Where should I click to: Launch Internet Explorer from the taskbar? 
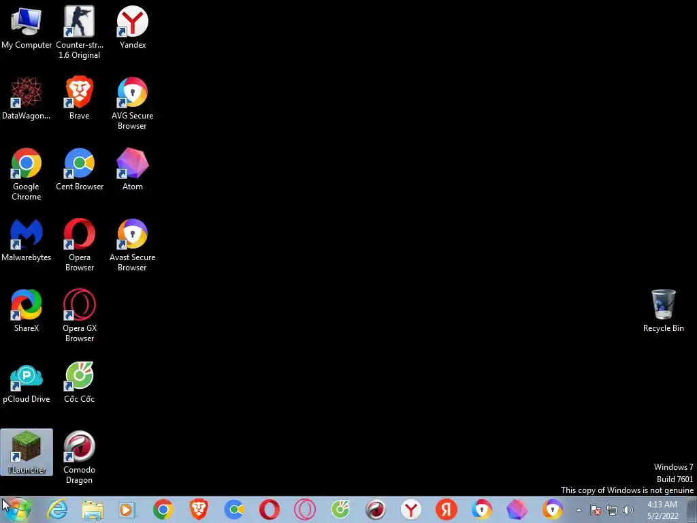coord(57,509)
